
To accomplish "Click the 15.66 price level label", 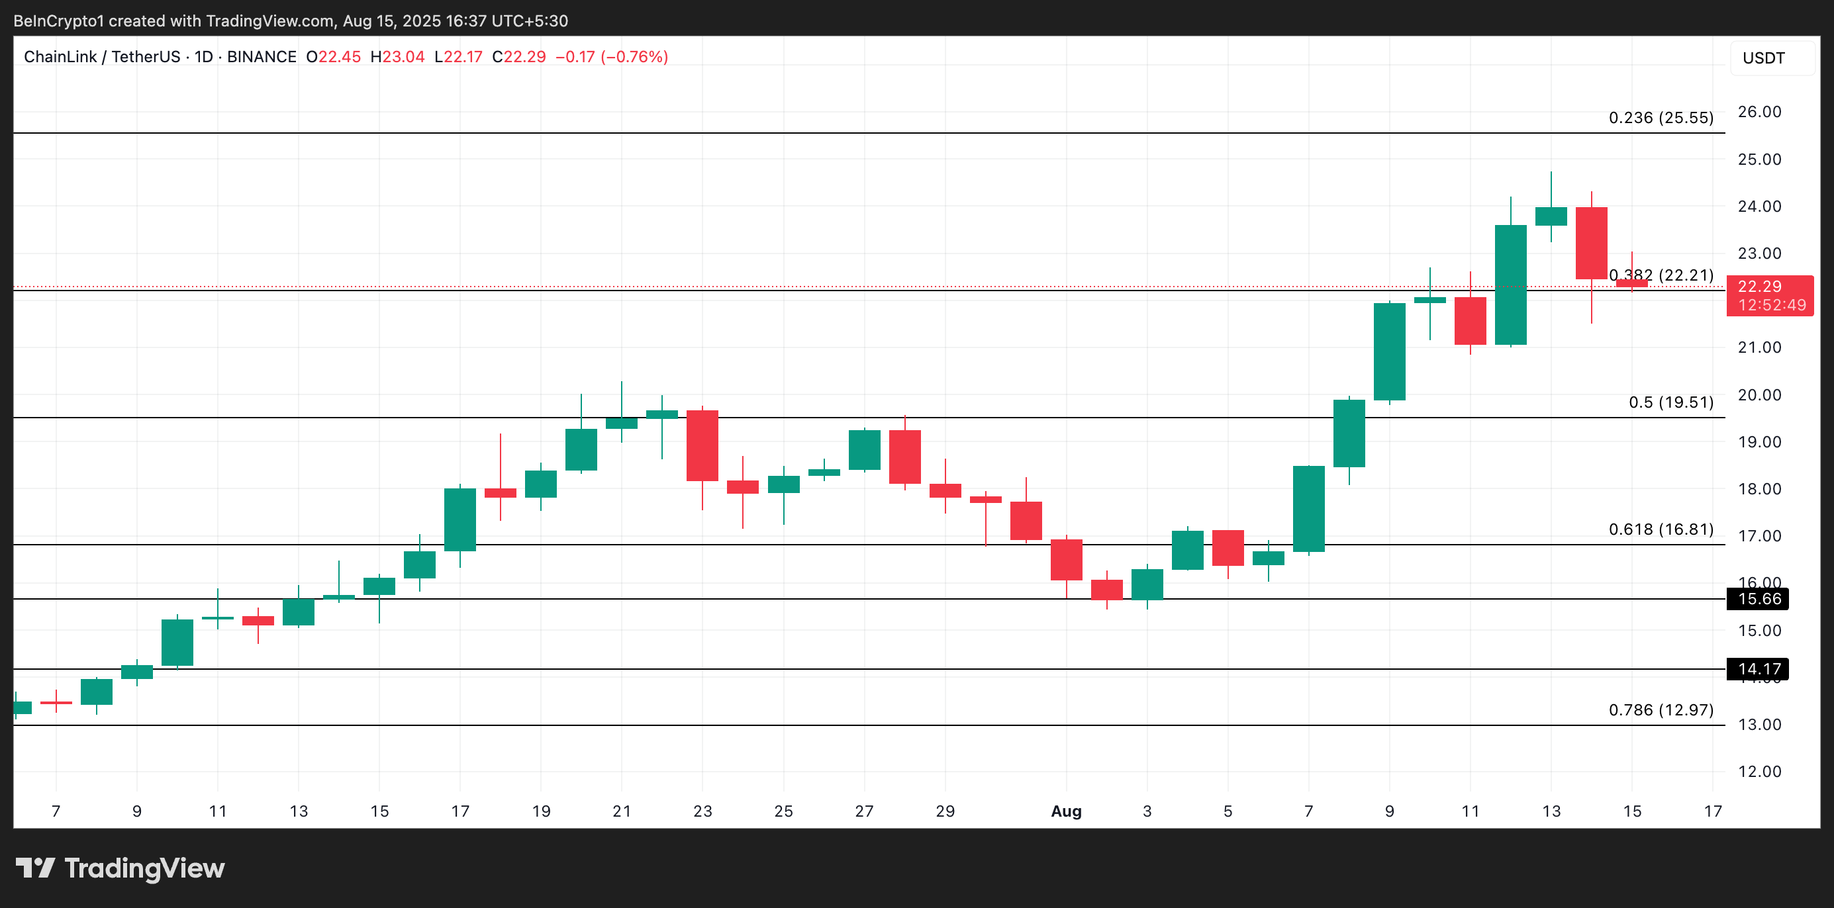I will click(x=1759, y=599).
